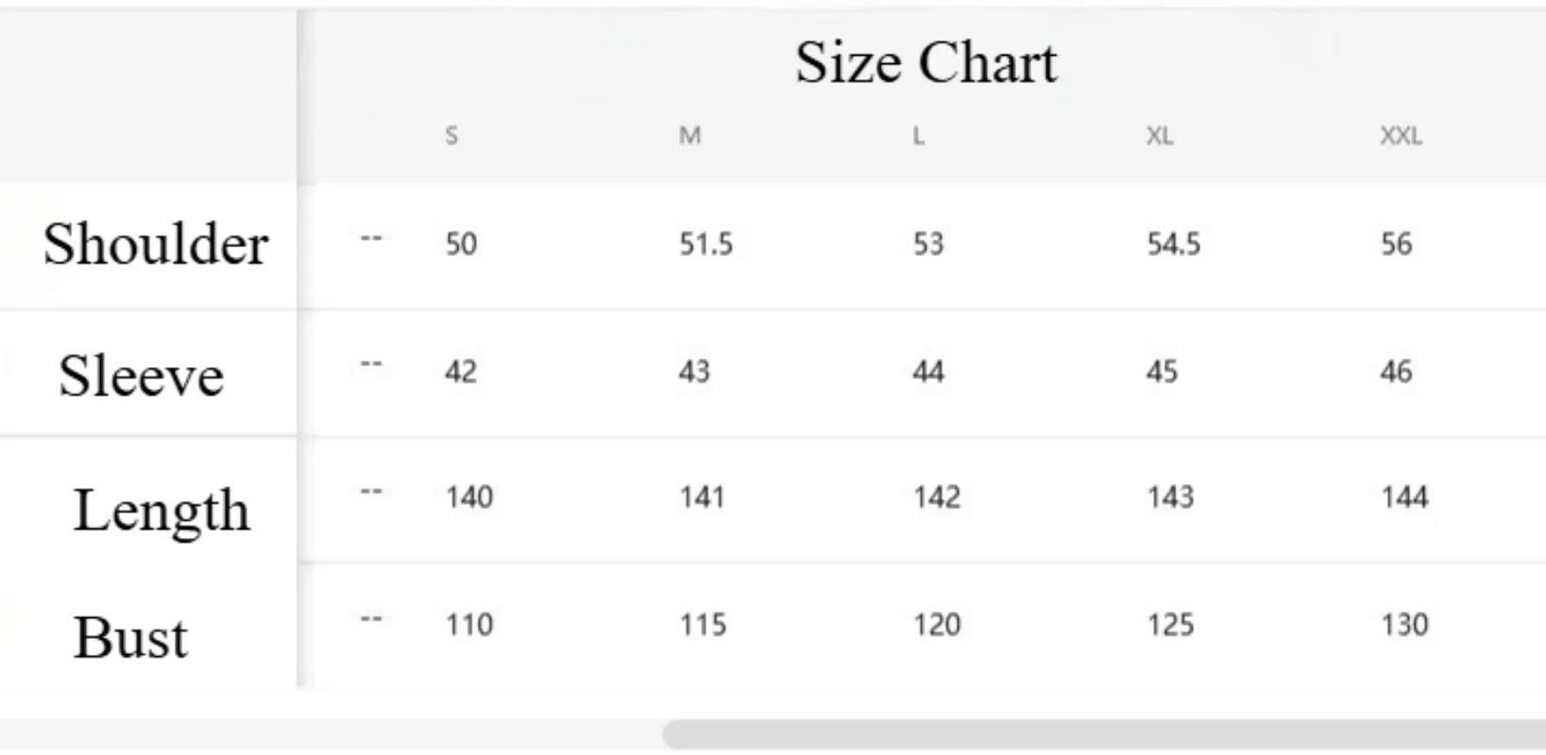Click the shoulder value 54.5
This screenshot has width=1546, height=755.
1174,244
